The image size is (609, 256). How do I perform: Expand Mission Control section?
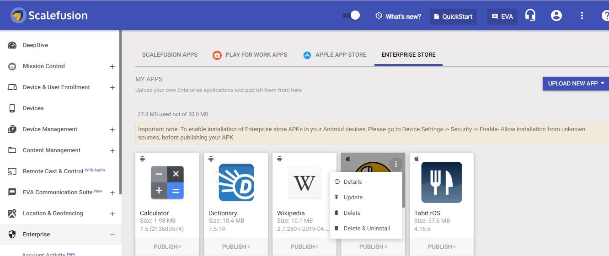[x=112, y=67]
